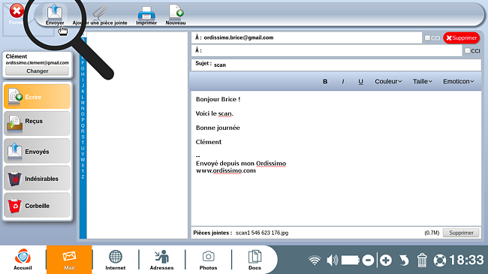Create a new message with Nouveau
The height and width of the screenshot is (274, 488).
(x=176, y=14)
